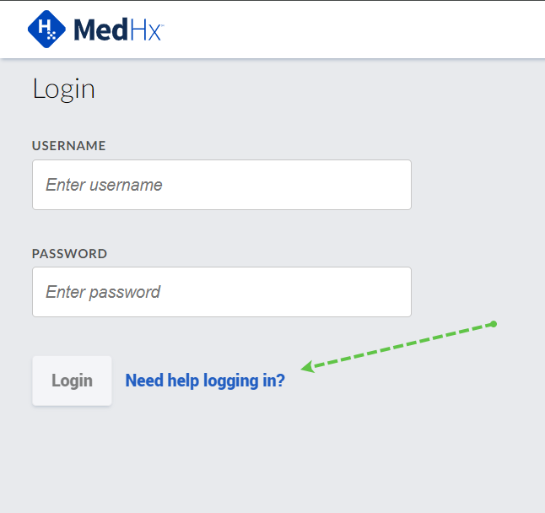The width and height of the screenshot is (545, 513).
Task: Click the USERNAME field label
Action: (69, 145)
